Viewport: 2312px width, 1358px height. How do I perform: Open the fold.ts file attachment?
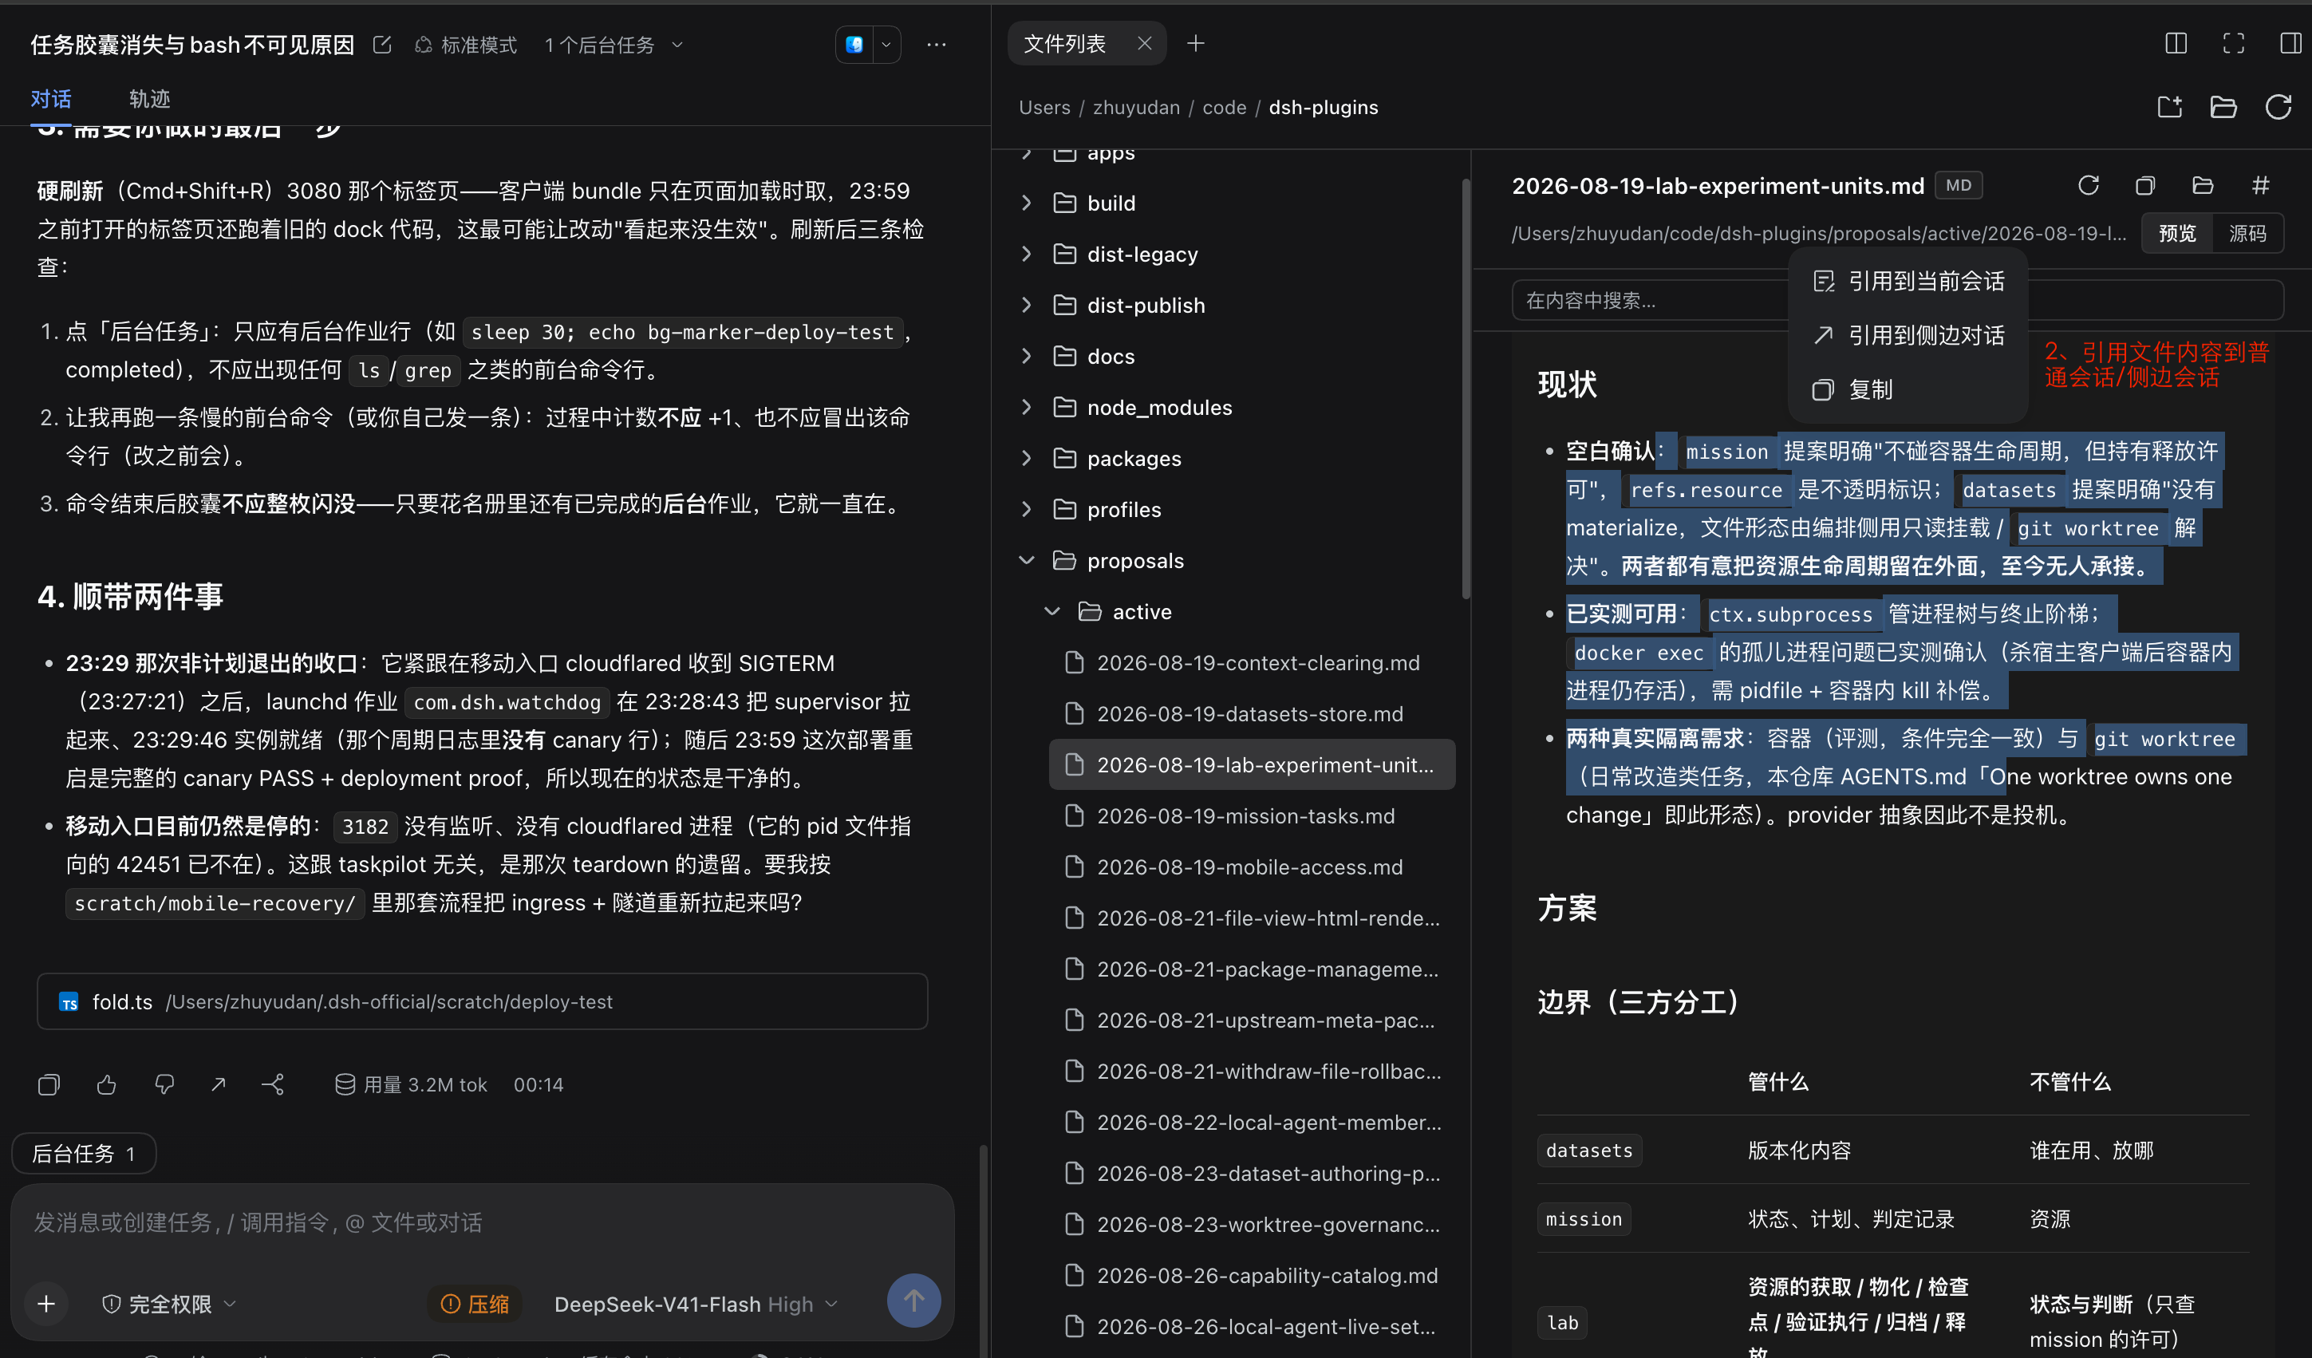tap(482, 1001)
